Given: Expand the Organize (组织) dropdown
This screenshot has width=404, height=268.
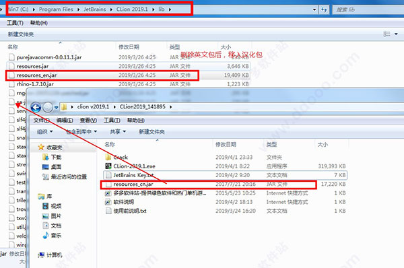Looking at the screenshot, I should point(44,132).
